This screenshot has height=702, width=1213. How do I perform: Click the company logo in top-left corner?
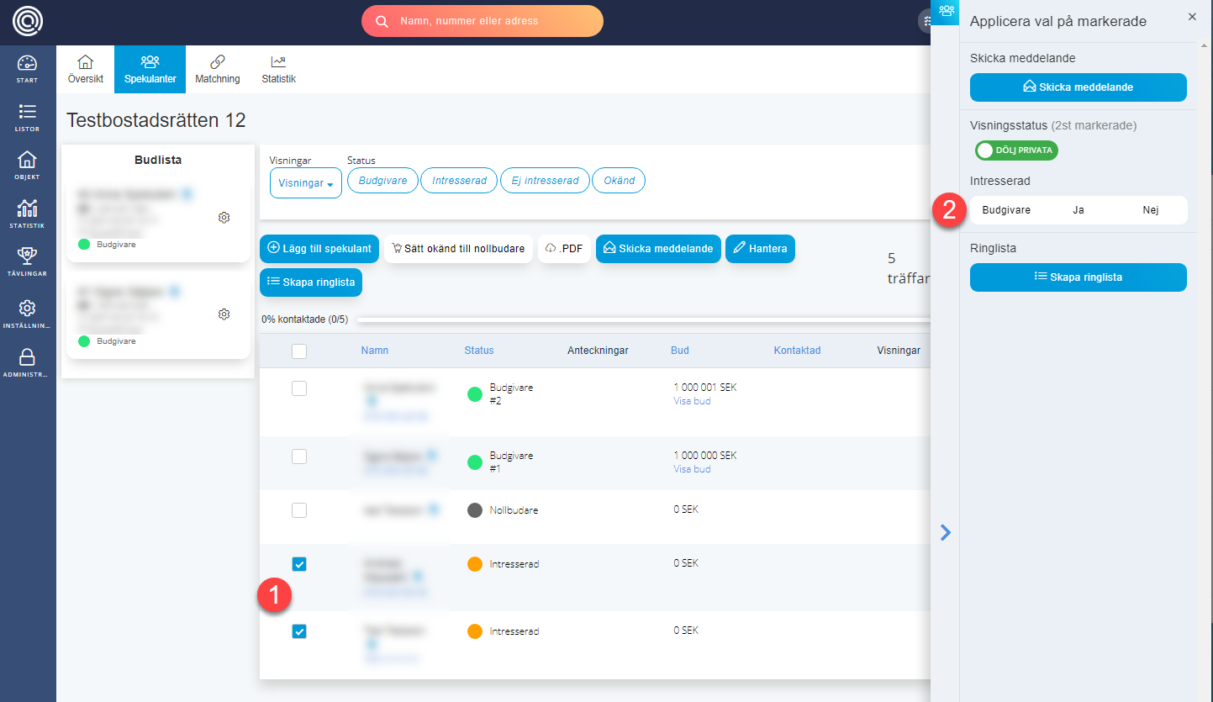pos(28,20)
